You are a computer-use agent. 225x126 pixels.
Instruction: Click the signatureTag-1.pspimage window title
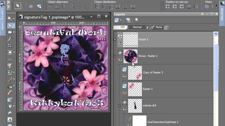point(54,17)
